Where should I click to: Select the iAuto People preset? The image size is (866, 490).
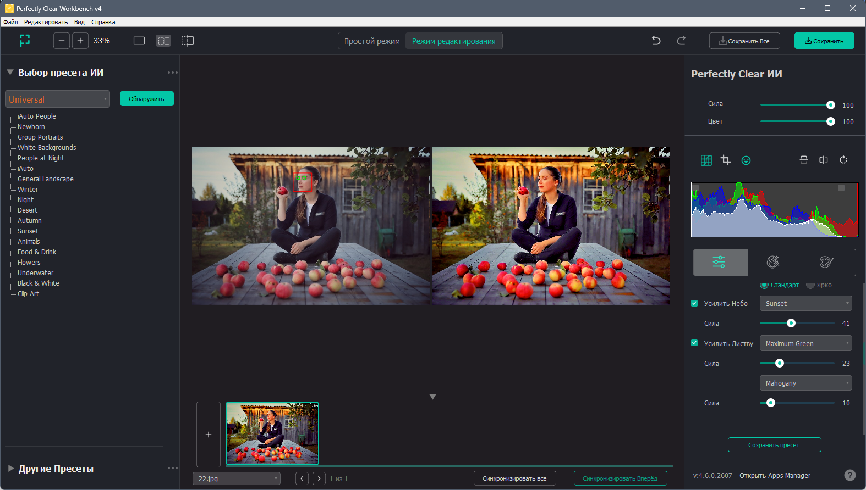[x=37, y=116]
